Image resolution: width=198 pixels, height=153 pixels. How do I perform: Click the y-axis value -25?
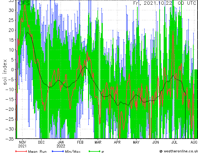9,119
